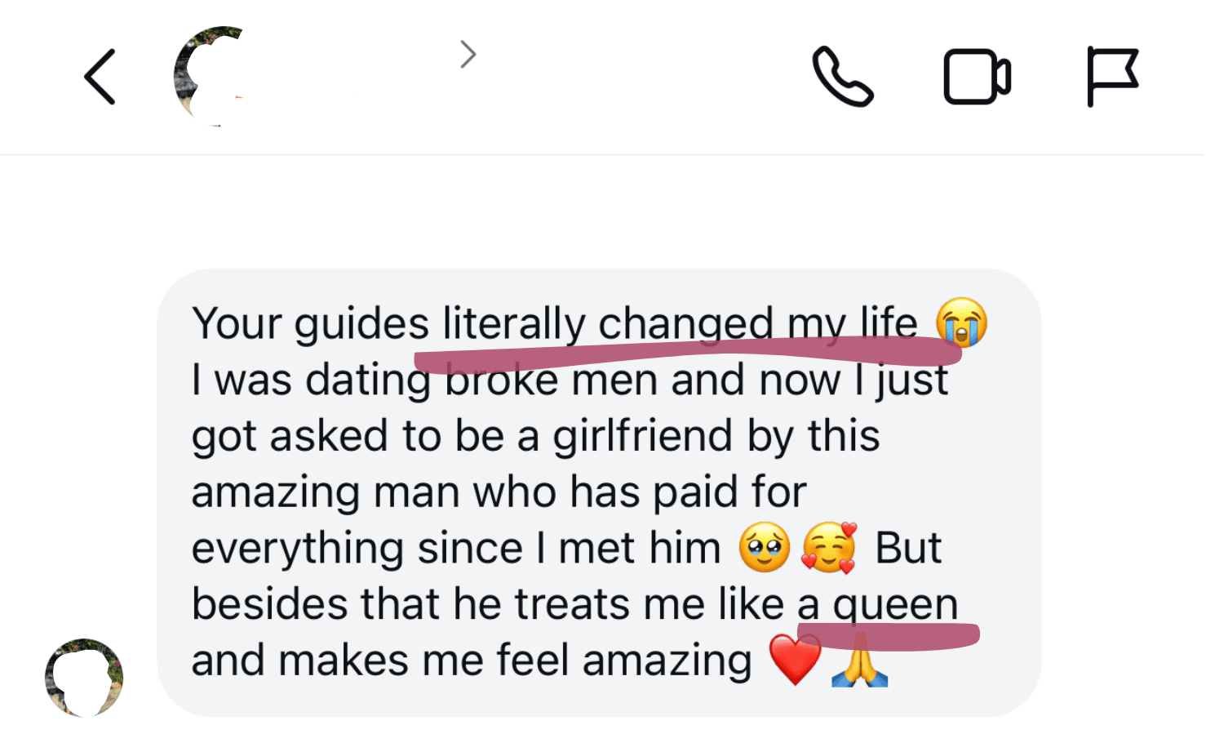Viewport: 1206px width, 743px height.
Task: Click the words "Your guides" in the message
Action: (x=310, y=323)
